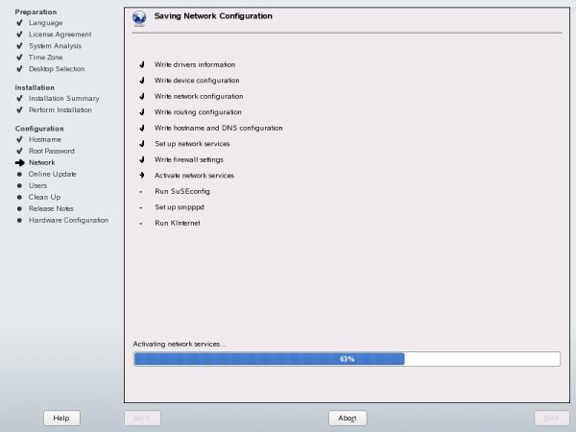Click the checkmark next to Hostname
This screenshot has width=576, height=432.
pyautogui.click(x=19, y=139)
